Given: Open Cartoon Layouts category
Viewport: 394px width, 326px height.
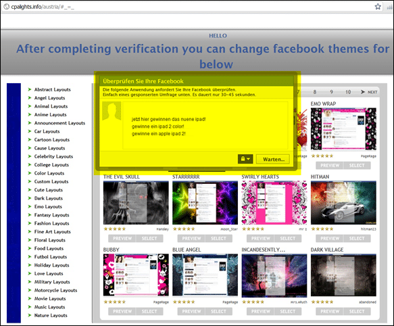Looking at the screenshot, I should (52, 139).
